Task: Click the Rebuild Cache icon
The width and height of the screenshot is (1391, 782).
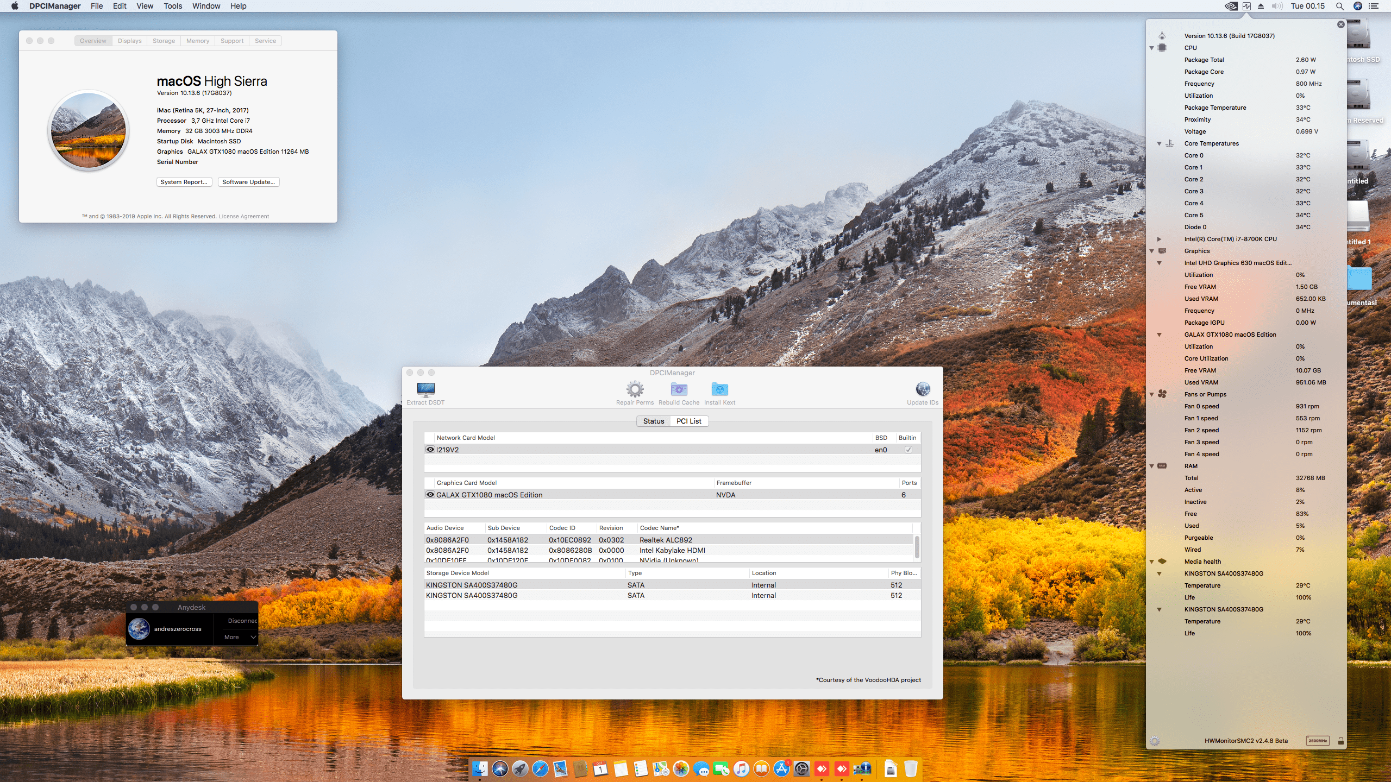Action: tap(679, 389)
